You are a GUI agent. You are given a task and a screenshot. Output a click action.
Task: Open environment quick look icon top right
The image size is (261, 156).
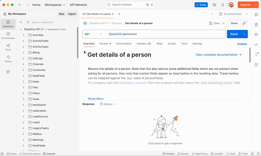pos(256,15)
